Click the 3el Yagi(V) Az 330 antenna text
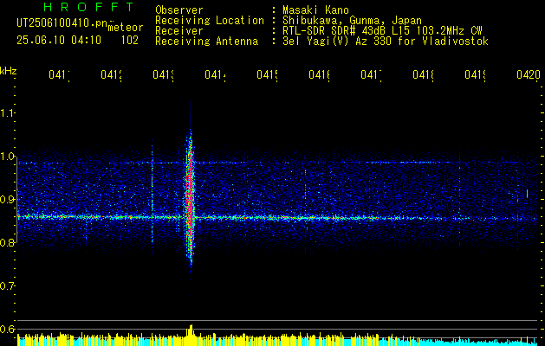The height and width of the screenshot is (346, 545). coord(386,42)
